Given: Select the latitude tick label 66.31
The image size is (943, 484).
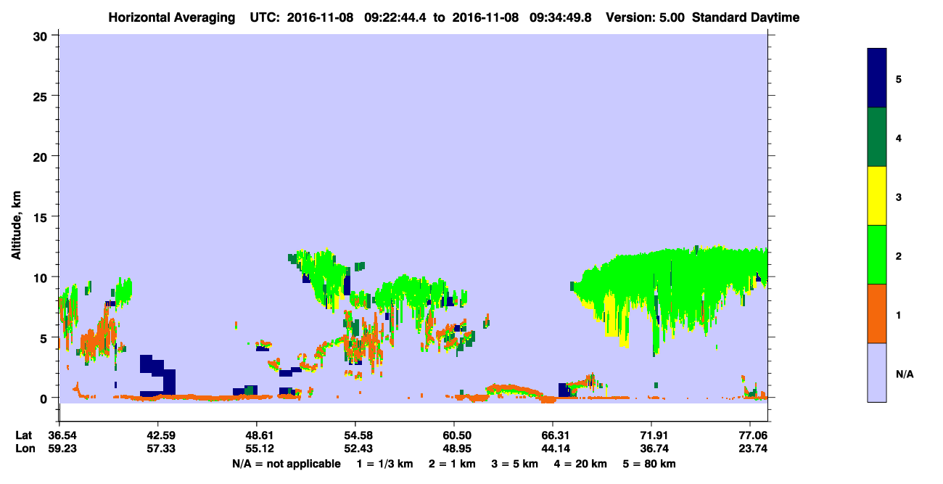Looking at the screenshot, I should 553,435.
